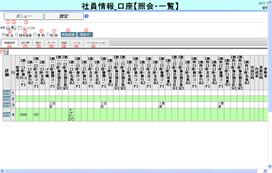Viewport: 272px width, 173px height.
Task: Open the 検索条件 tab
Action: click(10, 43)
